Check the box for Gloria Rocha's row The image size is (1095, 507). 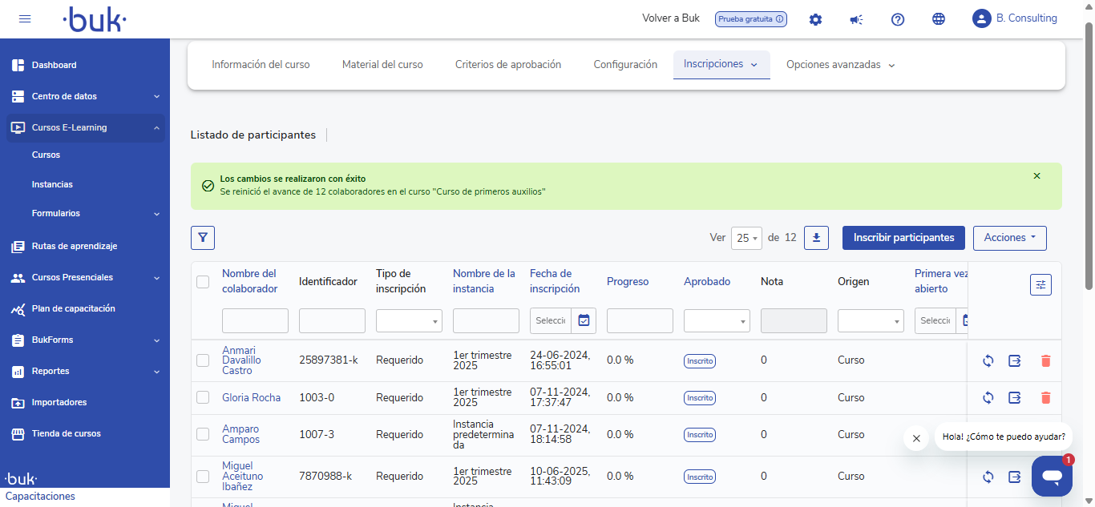click(203, 398)
